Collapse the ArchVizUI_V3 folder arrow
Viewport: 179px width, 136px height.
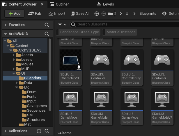coord(11,50)
